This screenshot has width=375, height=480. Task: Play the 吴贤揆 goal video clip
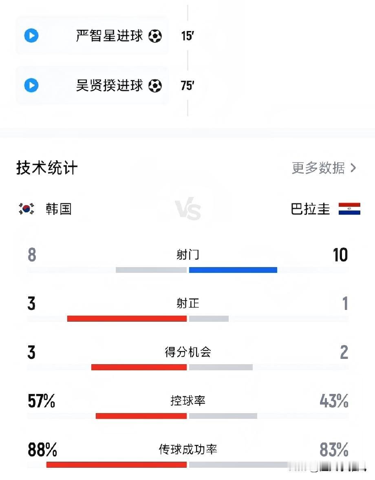pyautogui.click(x=31, y=86)
